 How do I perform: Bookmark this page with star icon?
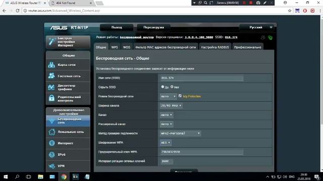pos(290,11)
